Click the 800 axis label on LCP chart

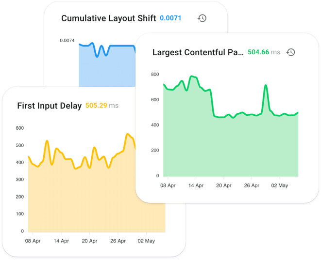[155, 74]
